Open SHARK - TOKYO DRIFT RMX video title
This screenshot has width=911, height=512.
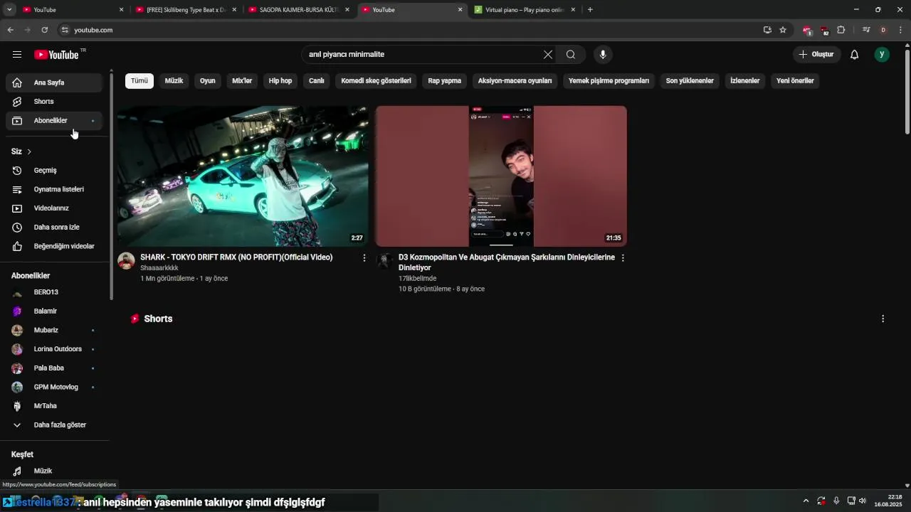pos(236,257)
